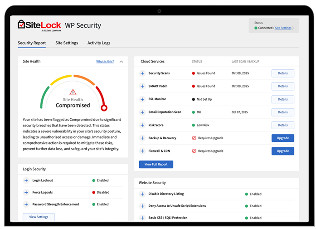The width and height of the screenshot is (316, 229).
Task: Expand Basic XSS / SQLi Protection row
Action: click(142, 218)
